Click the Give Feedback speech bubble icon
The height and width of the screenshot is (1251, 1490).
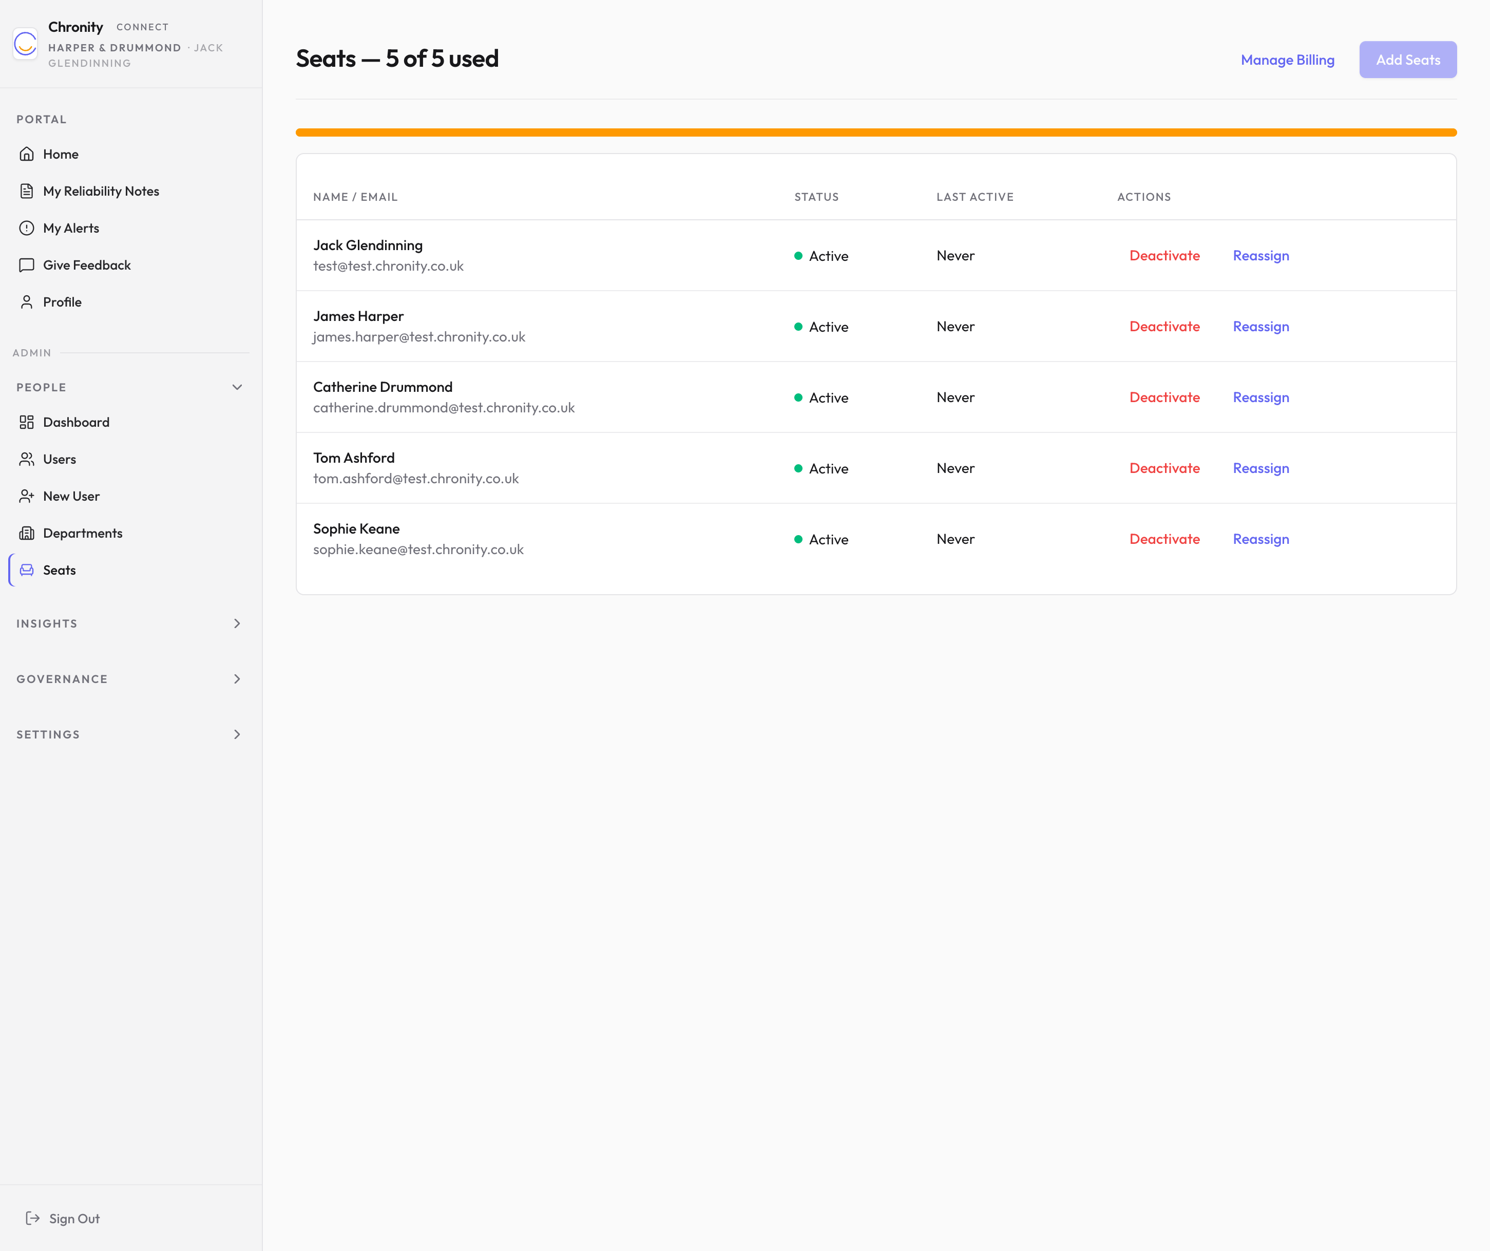coord(27,264)
